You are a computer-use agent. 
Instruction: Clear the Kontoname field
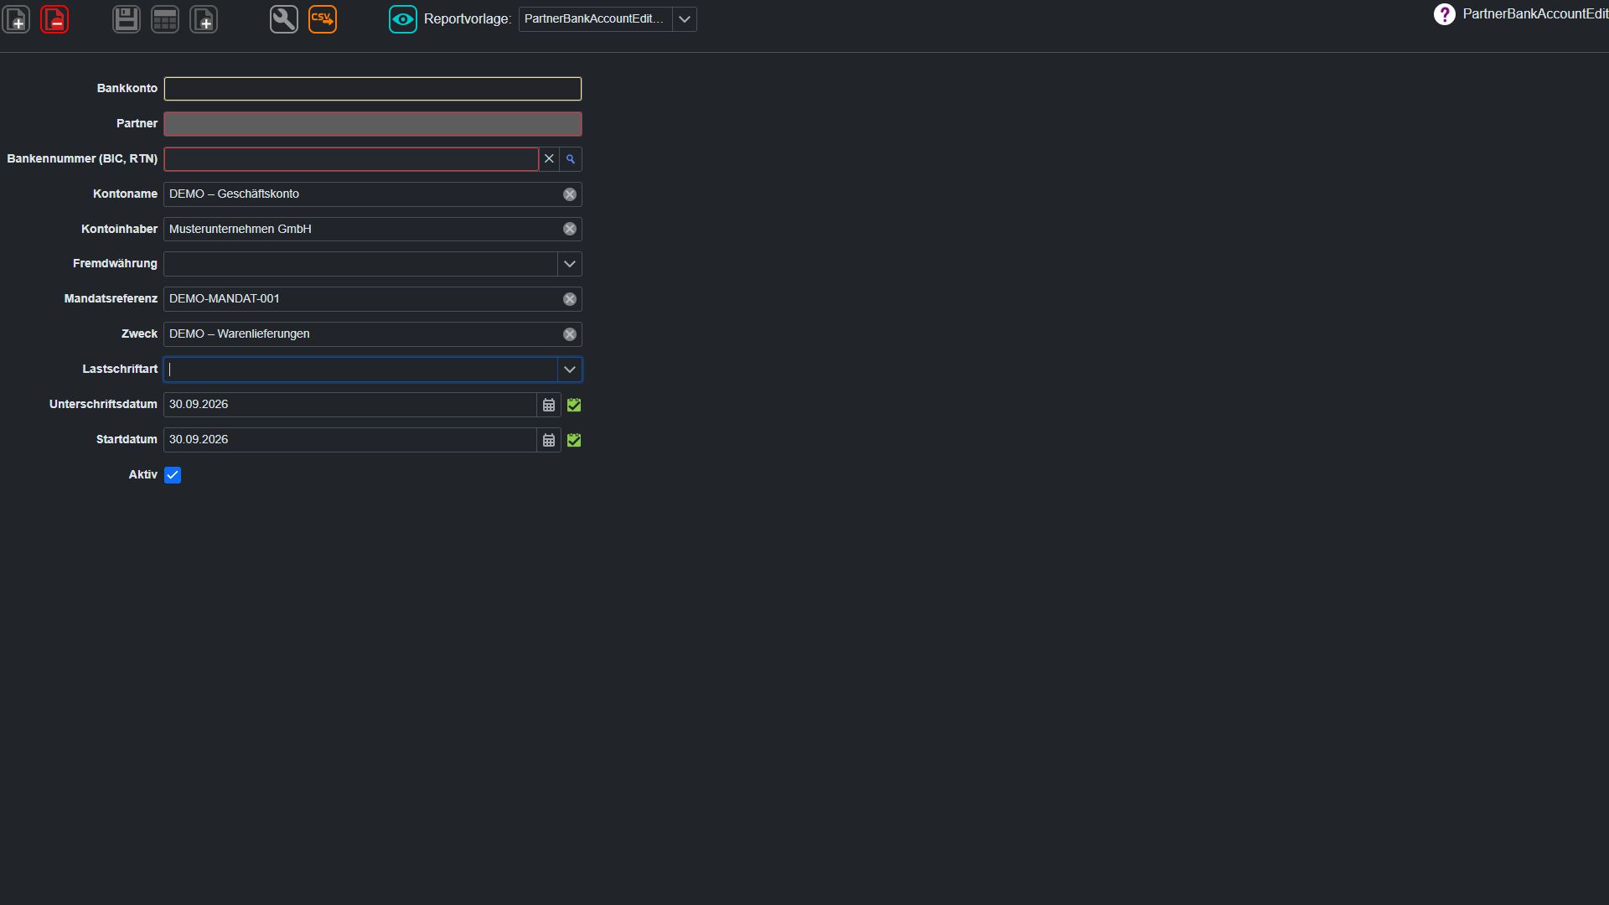(570, 194)
